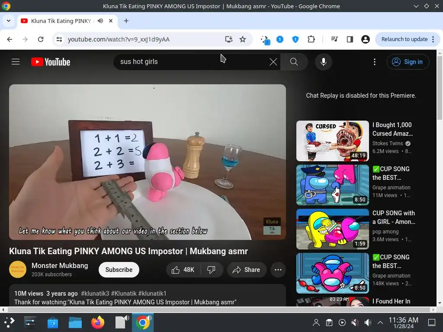
Task: Open a new browser tab
Action: click(126, 21)
